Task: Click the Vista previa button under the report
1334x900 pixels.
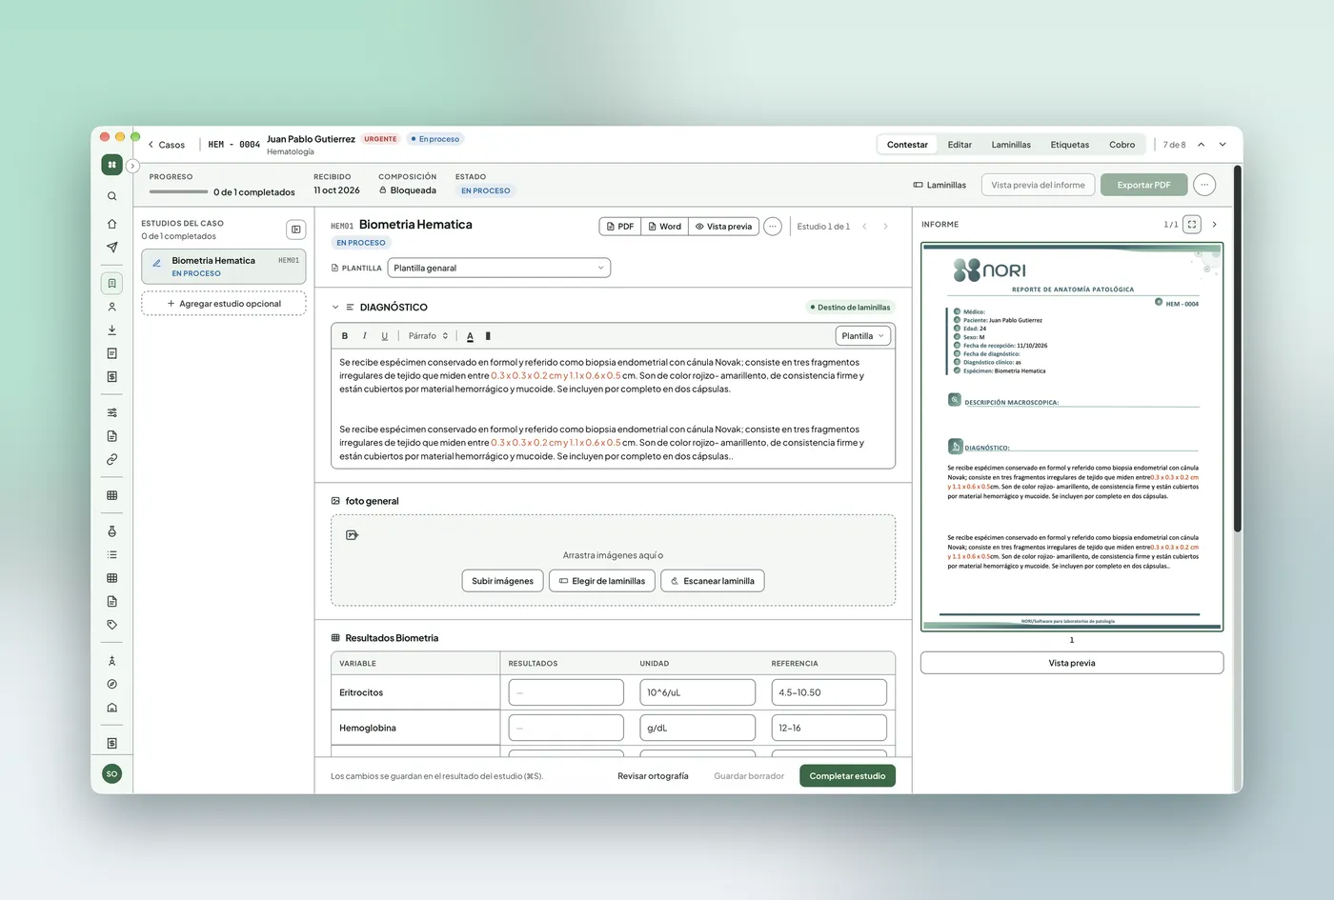Action: tap(1072, 663)
